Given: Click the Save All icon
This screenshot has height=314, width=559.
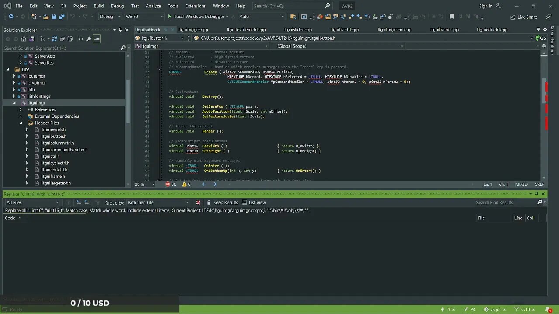Looking at the screenshot, I should tap(61, 17).
